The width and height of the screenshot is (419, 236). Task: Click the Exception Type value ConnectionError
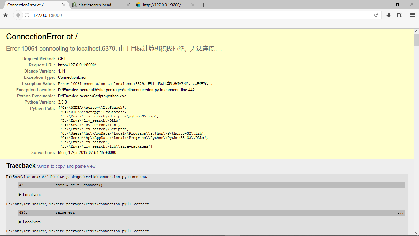tap(72, 77)
